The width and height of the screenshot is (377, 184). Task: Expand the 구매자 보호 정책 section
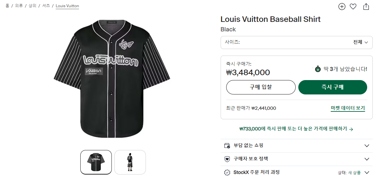pyautogui.click(x=367, y=159)
